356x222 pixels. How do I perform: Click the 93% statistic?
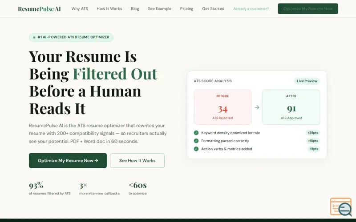(x=36, y=186)
